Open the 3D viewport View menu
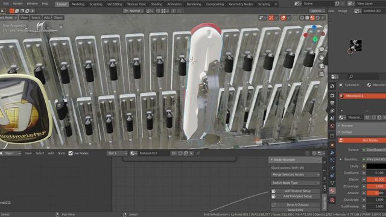386x217 pixels. click(x=24, y=17)
